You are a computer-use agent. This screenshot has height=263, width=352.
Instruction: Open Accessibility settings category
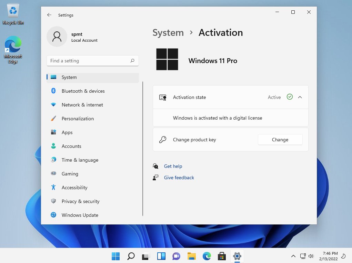click(92, 188)
